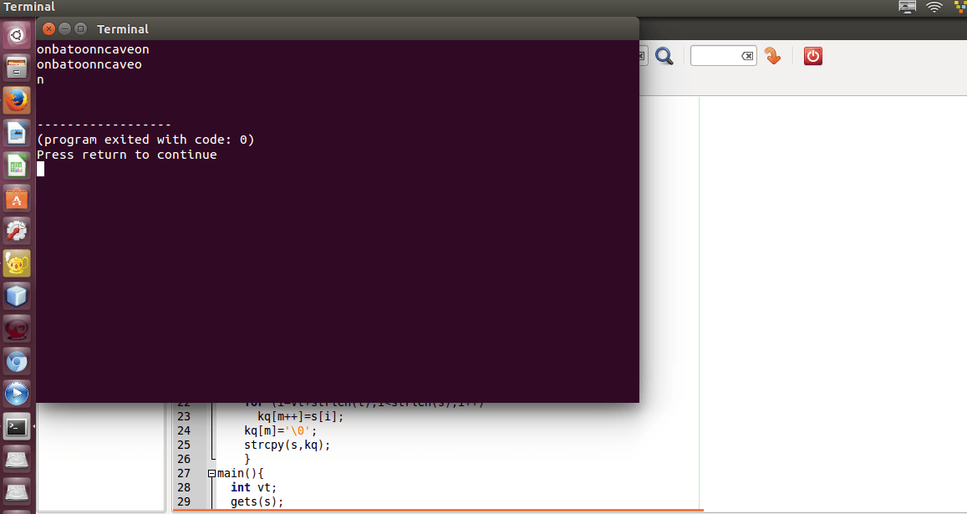This screenshot has height=514, width=967.
Task: Open Ubuntu Software Center from the launcher
Action: coord(17,197)
